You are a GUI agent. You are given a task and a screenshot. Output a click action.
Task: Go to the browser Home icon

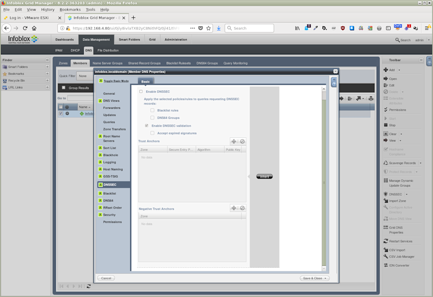34,28
